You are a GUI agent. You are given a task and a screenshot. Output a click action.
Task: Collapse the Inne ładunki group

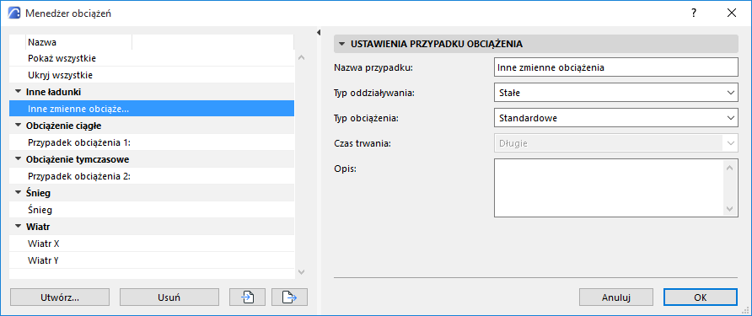click(x=19, y=92)
